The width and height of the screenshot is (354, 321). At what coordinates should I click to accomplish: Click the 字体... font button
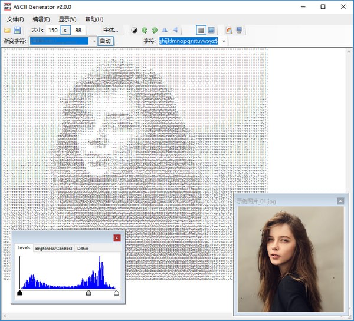(x=111, y=30)
